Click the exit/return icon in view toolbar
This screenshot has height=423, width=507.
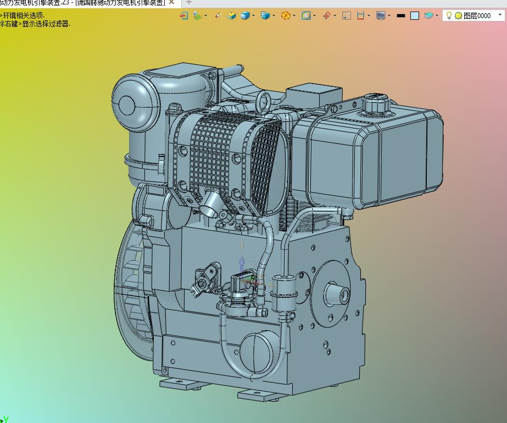pos(183,16)
